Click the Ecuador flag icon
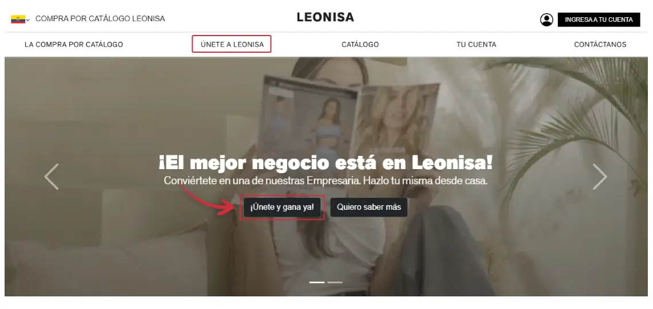653x309 pixels. (18, 19)
